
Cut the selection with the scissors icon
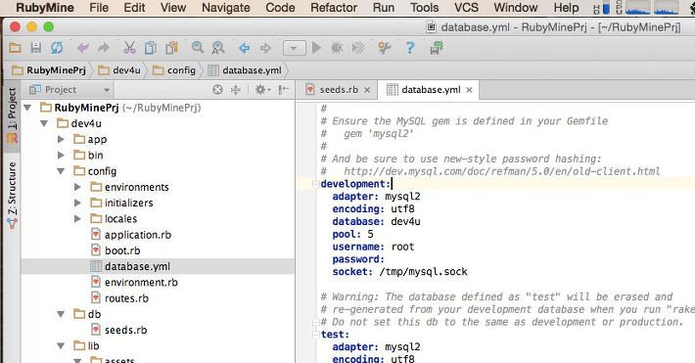tap(129, 47)
